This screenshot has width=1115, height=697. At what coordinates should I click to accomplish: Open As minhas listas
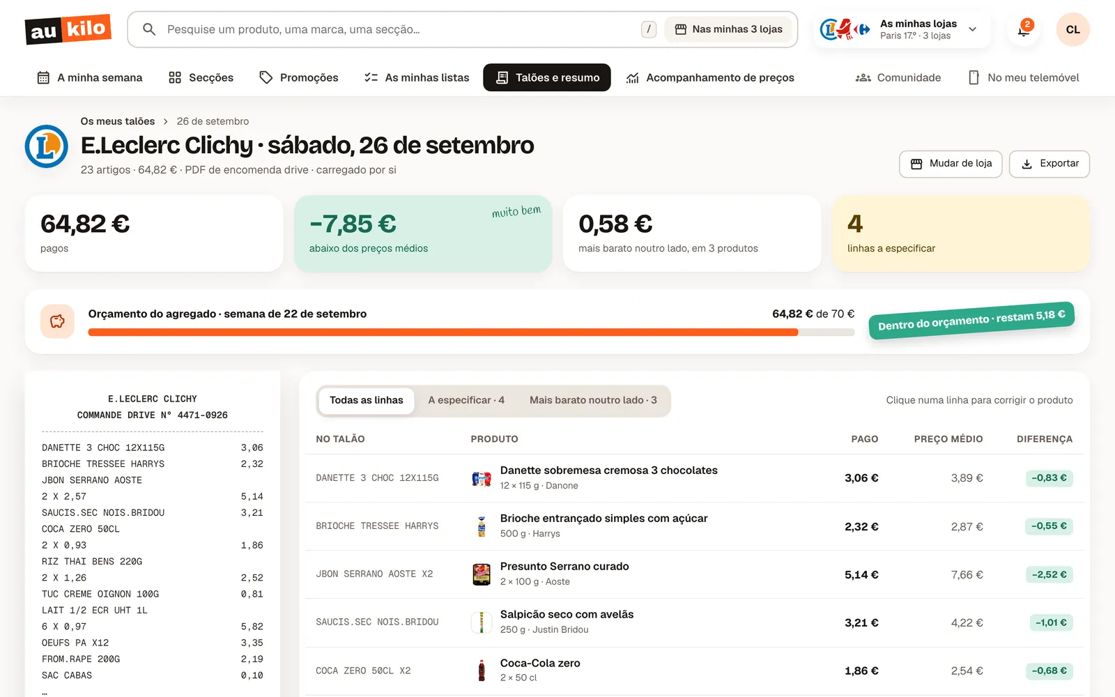click(417, 77)
